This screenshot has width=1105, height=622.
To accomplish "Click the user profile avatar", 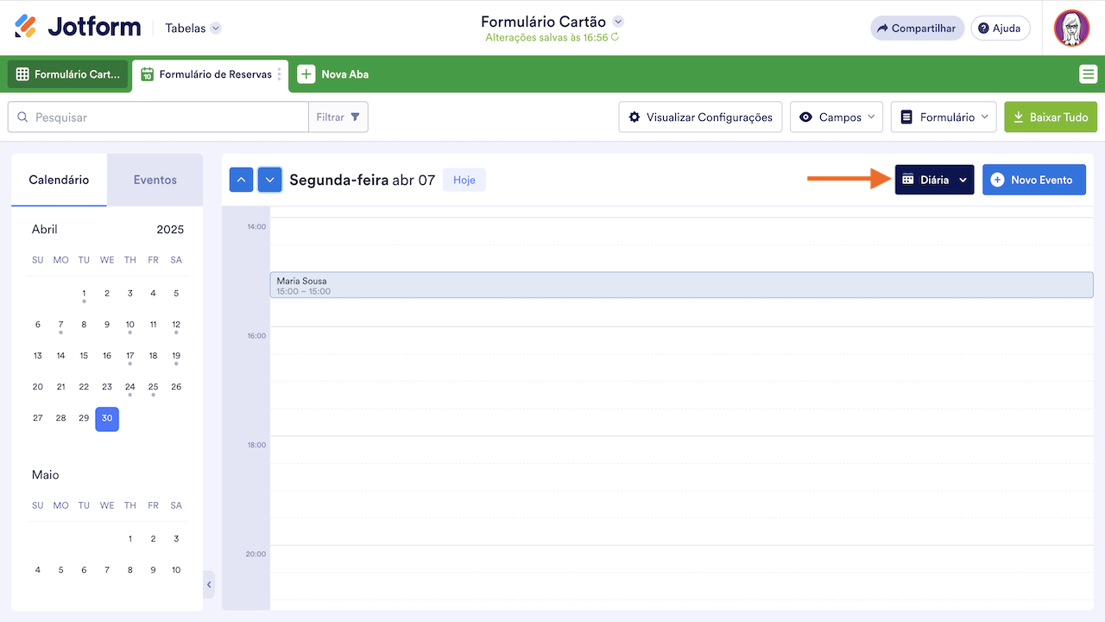I will pyautogui.click(x=1071, y=29).
